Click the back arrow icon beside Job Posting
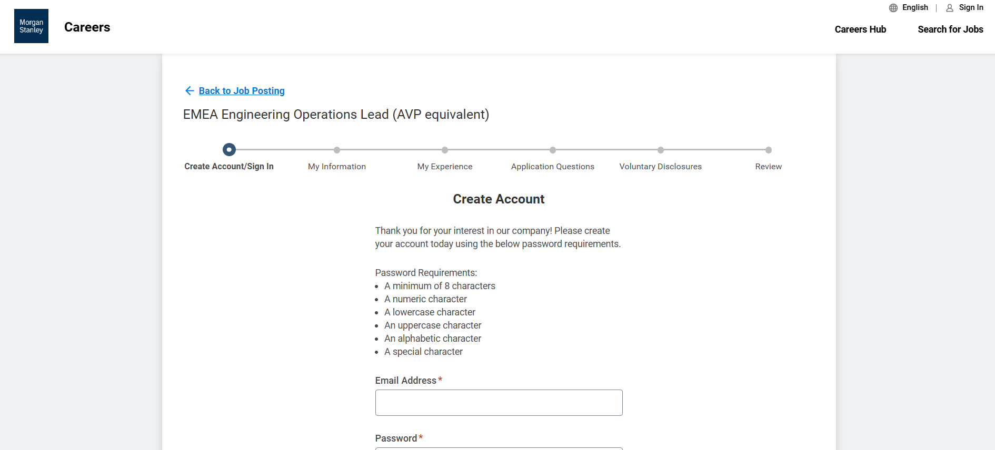The image size is (995, 450). (x=190, y=91)
